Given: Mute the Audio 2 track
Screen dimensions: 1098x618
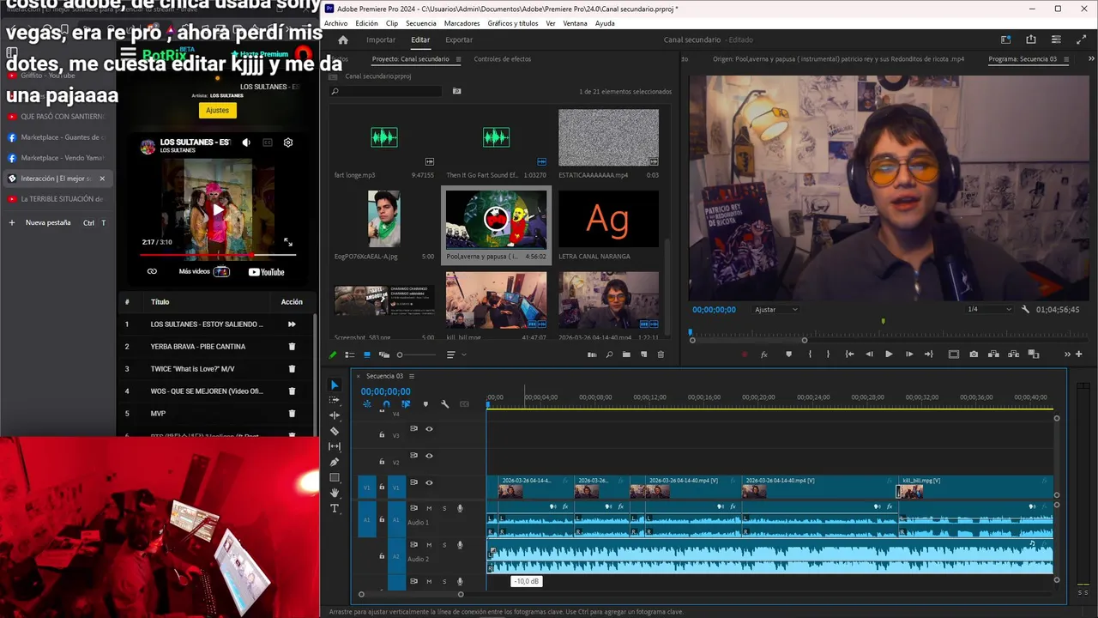Looking at the screenshot, I should tap(429, 545).
